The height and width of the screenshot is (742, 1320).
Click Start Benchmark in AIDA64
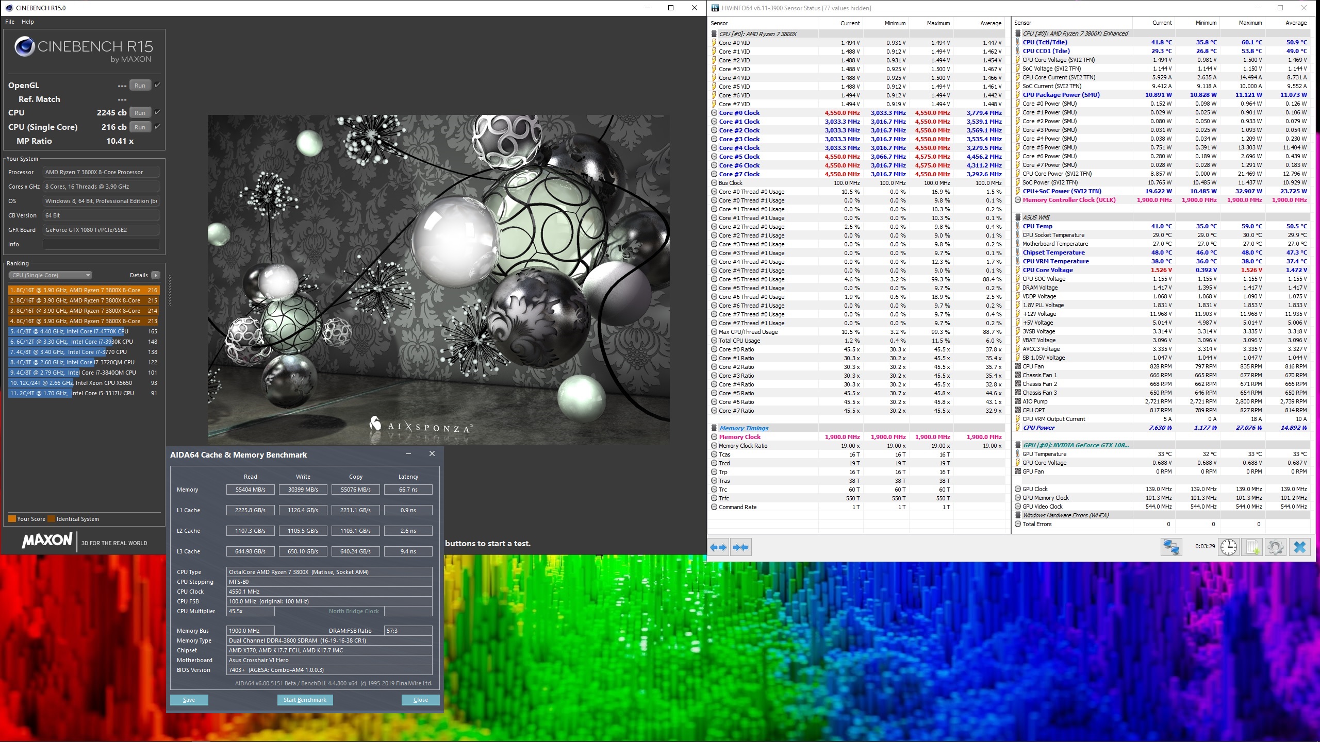pyautogui.click(x=305, y=700)
